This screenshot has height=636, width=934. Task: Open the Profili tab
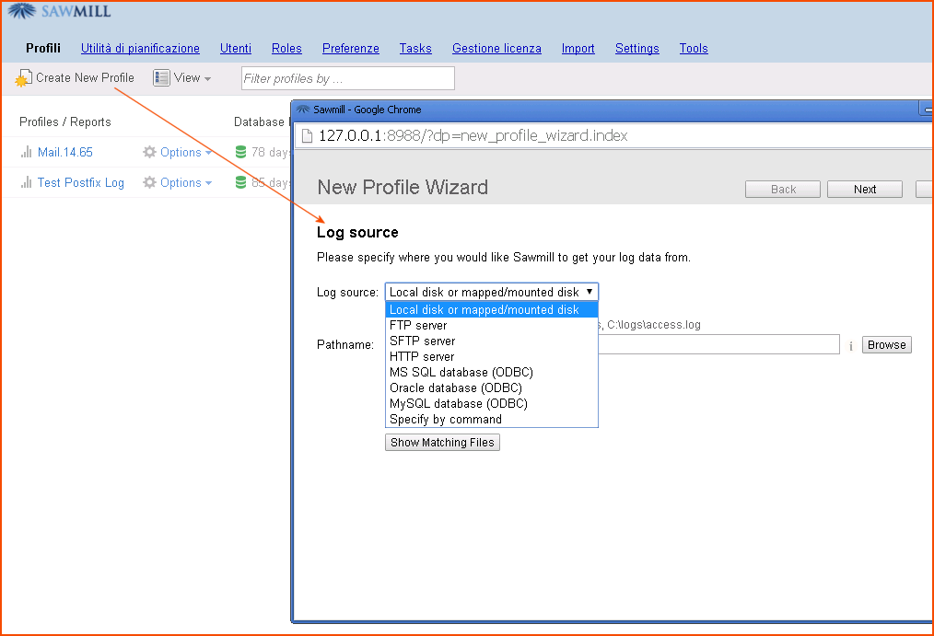(x=43, y=48)
